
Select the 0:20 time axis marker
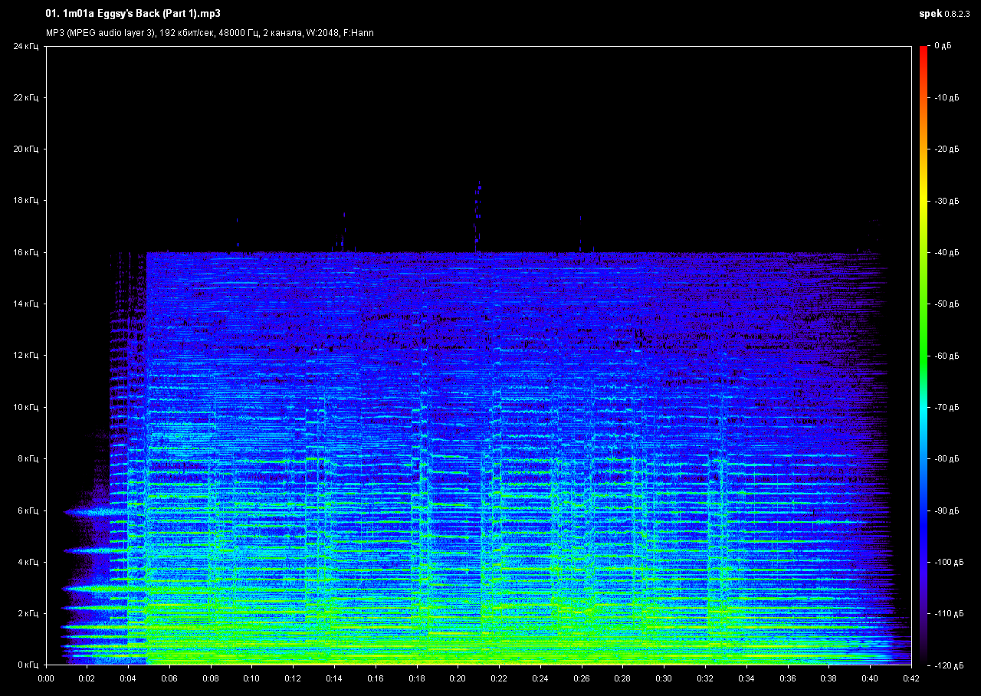[458, 678]
